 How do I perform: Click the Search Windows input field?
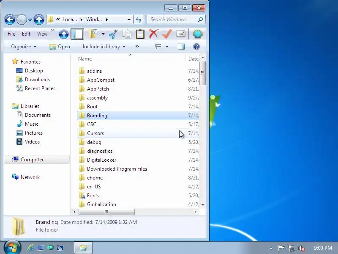point(172,19)
